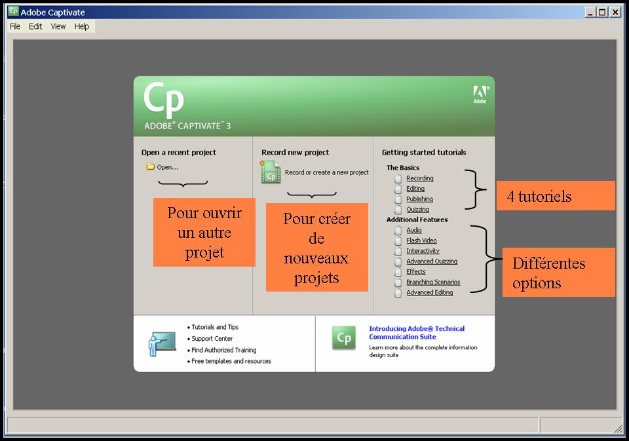Click the Record new project Cp icon
Image resolution: width=629 pixels, height=441 pixels.
coord(271,172)
